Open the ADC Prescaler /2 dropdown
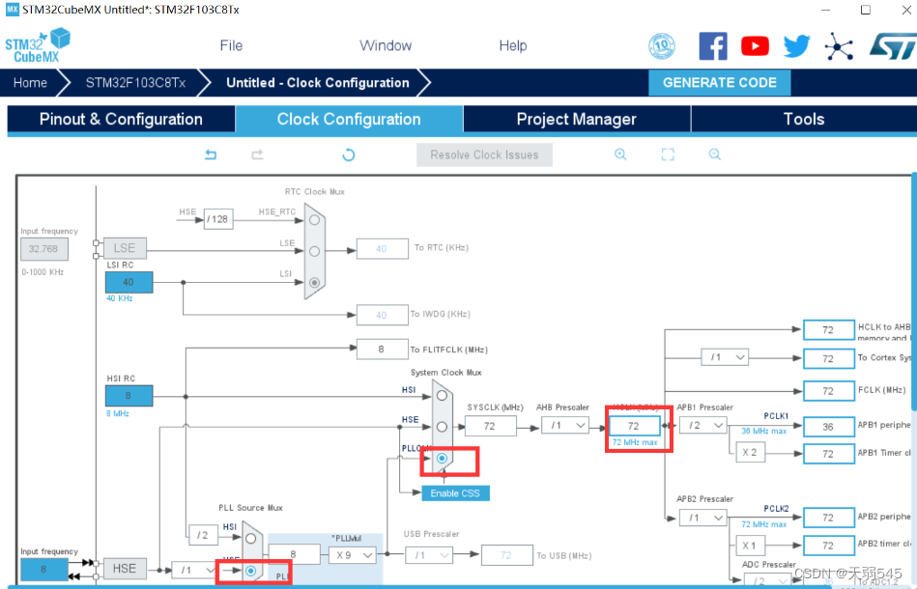The width and height of the screenshot is (917, 589). [x=768, y=580]
